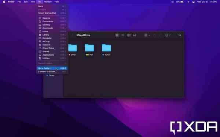Image resolution: width=220 pixels, height=137 pixels.
Task: Open the File menu
Action: [x=19, y=2]
